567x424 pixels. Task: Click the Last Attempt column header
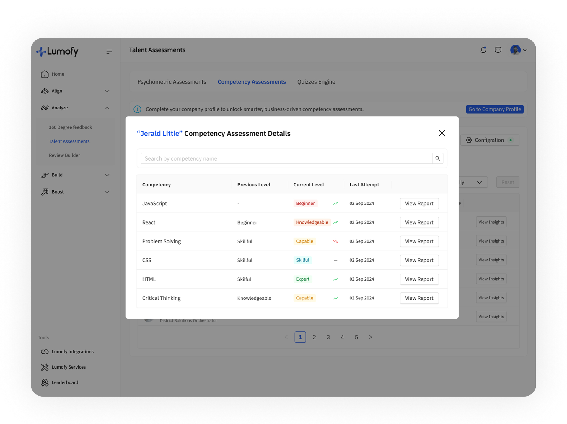(364, 185)
